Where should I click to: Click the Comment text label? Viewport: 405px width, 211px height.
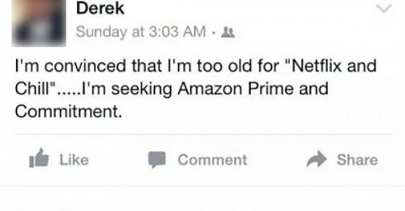pos(212,160)
